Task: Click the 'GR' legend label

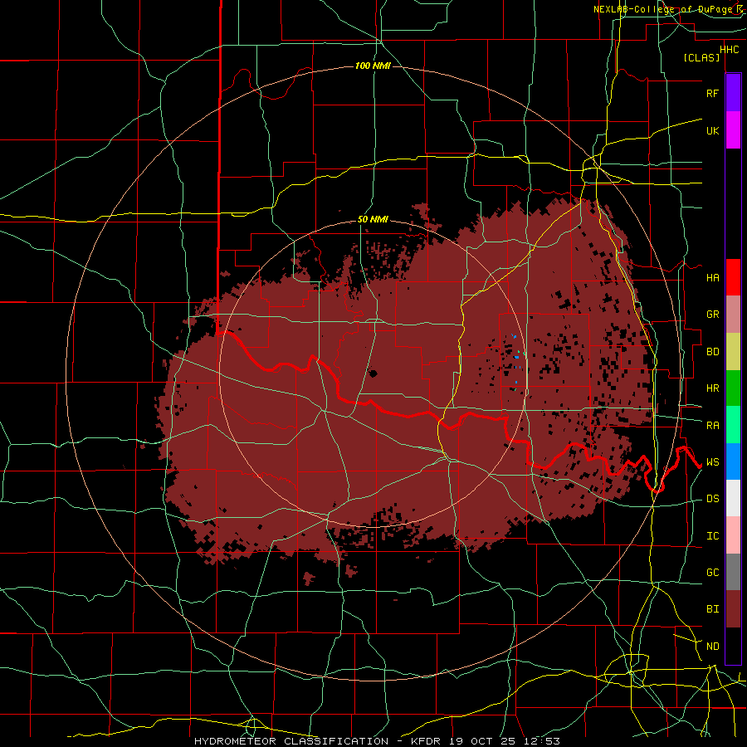Action: [712, 315]
